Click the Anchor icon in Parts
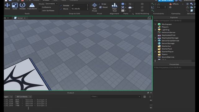This screenshot has height=112, width=199. point(130,11)
